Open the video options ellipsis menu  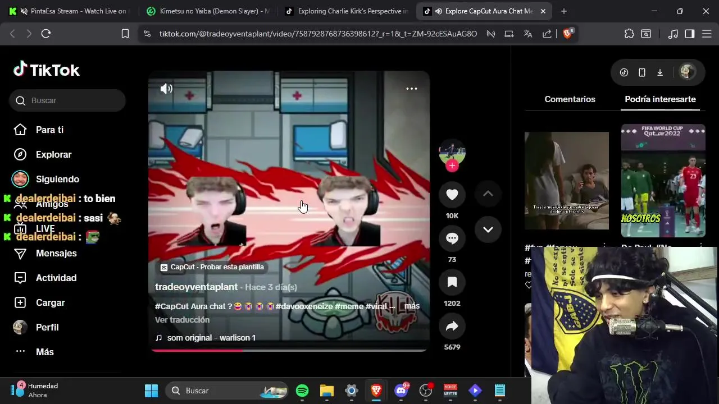[412, 89]
